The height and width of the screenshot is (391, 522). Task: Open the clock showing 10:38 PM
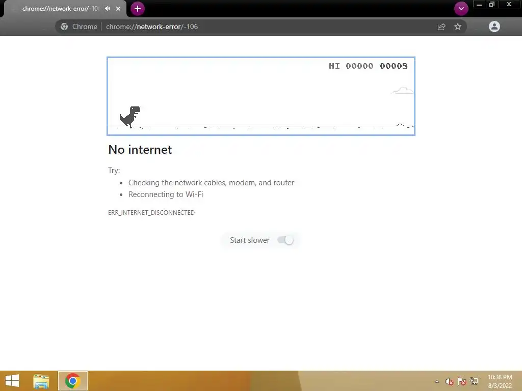pyautogui.click(x=500, y=381)
